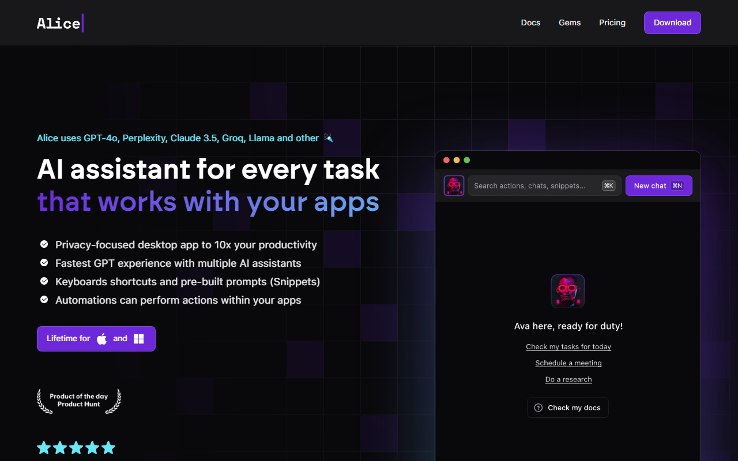The width and height of the screenshot is (738, 461).
Task: Click the Product Hunt award badge
Action: coord(79,400)
